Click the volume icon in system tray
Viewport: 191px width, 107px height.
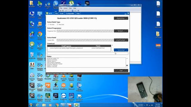point(152,105)
